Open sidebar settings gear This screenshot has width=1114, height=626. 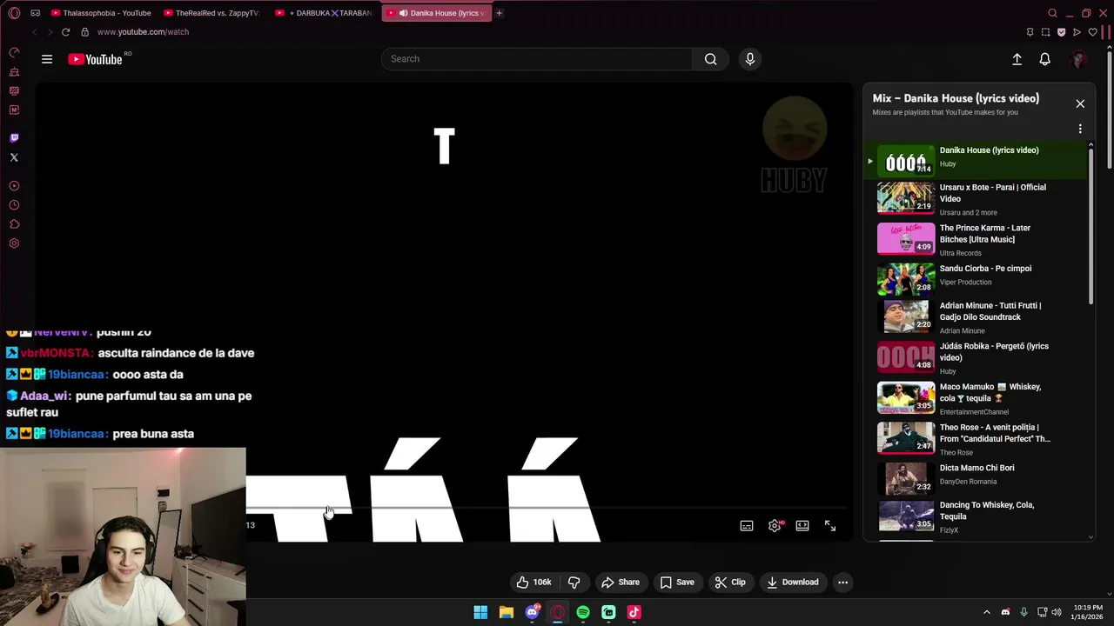(x=14, y=243)
